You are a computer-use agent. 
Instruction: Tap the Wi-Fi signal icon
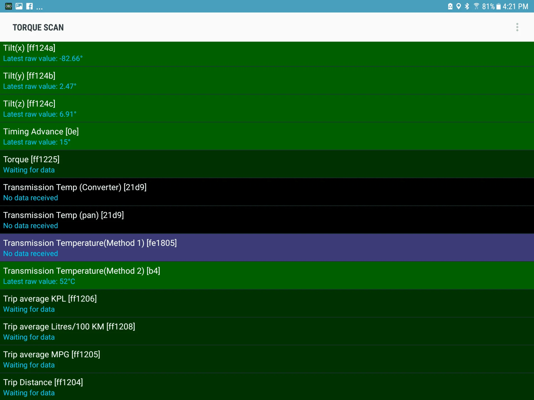(476, 6)
